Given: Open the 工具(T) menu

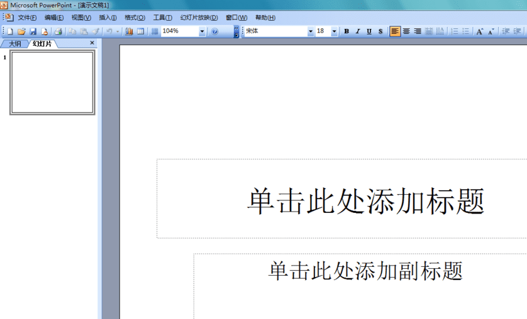Looking at the screenshot, I should pyautogui.click(x=163, y=18).
